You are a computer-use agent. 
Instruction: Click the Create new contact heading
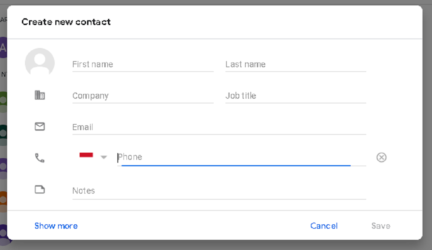(x=66, y=22)
